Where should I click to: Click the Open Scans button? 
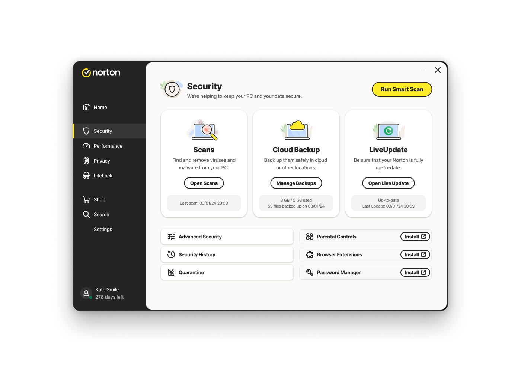pyautogui.click(x=204, y=183)
